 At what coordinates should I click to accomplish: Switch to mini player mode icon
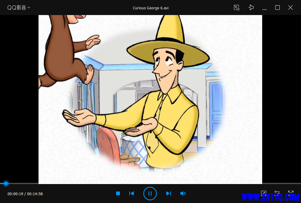pos(237,8)
